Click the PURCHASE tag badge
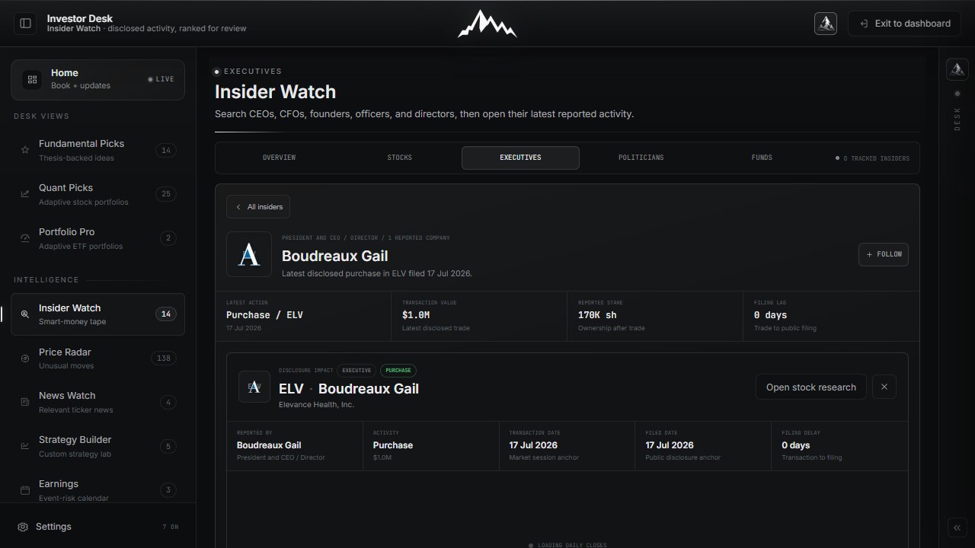 pyautogui.click(x=398, y=371)
